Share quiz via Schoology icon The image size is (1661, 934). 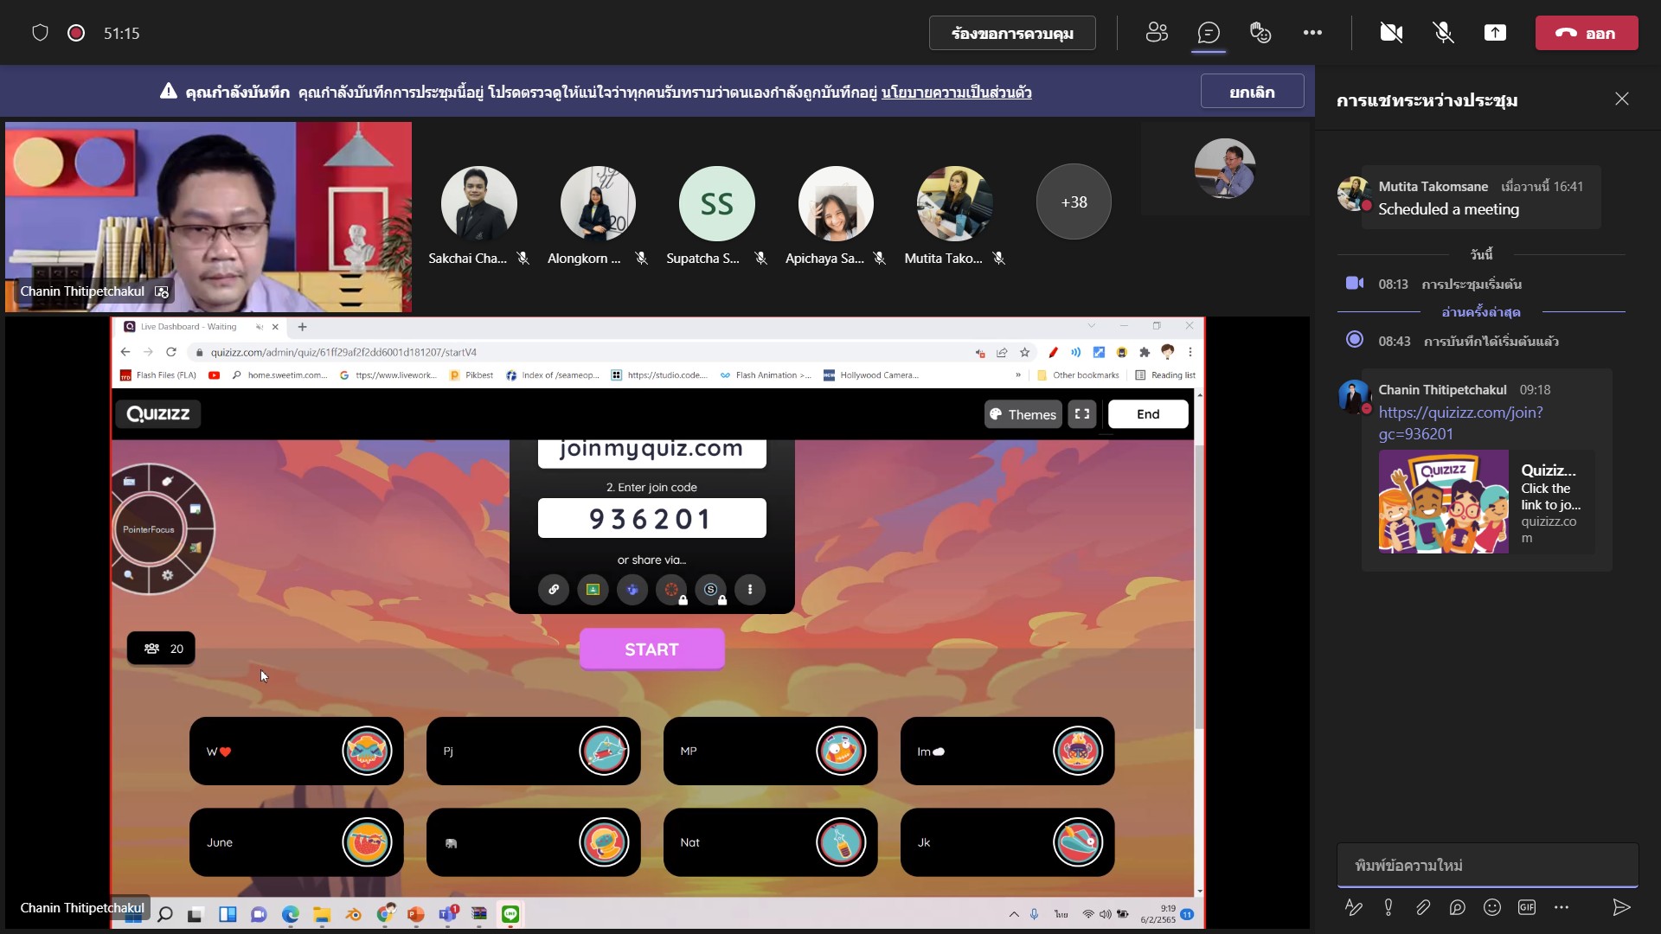pyautogui.click(x=711, y=590)
